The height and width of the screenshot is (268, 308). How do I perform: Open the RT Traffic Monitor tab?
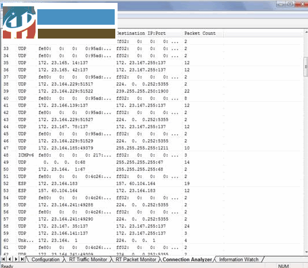[88, 259]
